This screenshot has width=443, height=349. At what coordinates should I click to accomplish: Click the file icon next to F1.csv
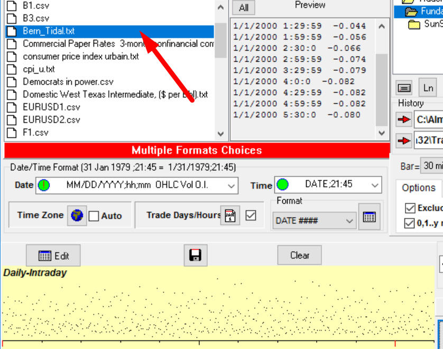(x=12, y=133)
